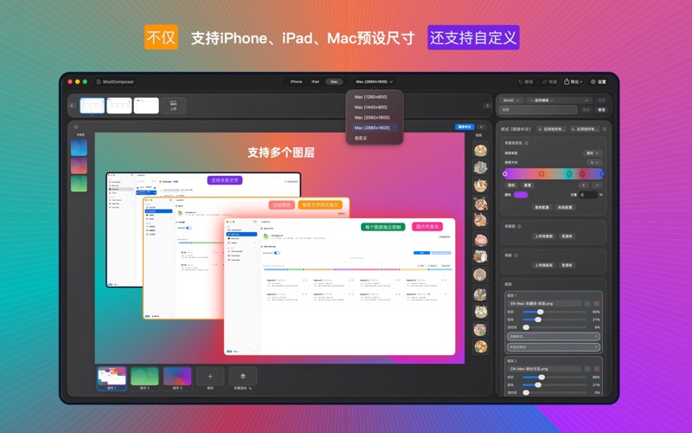Open 设置 settings gear in toolbar
Screen dimensions: 692x433
pyautogui.click(x=598, y=81)
